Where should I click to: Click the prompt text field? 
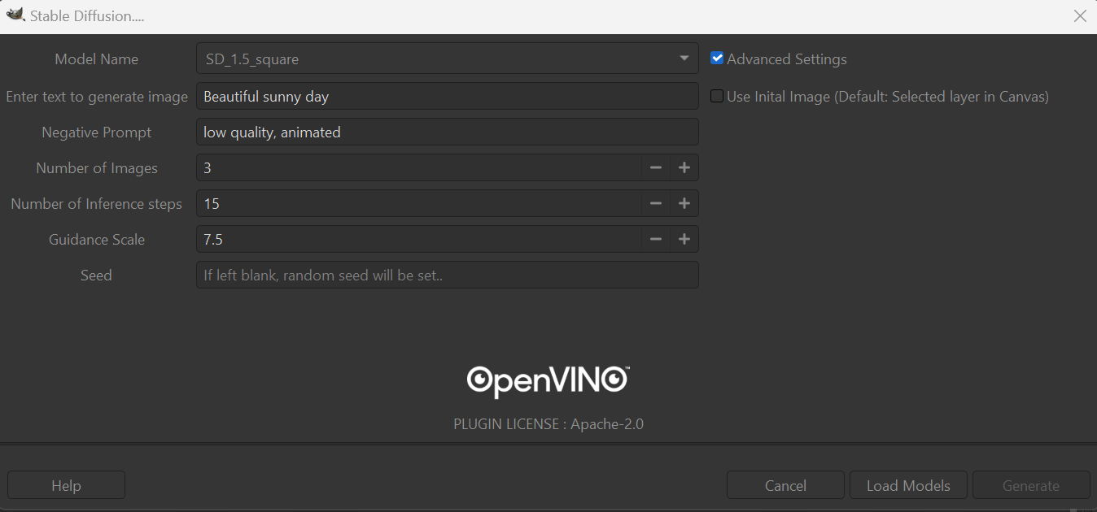448,96
